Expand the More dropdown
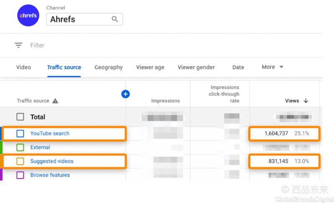The width and height of the screenshot is (334, 208). tap(273, 67)
